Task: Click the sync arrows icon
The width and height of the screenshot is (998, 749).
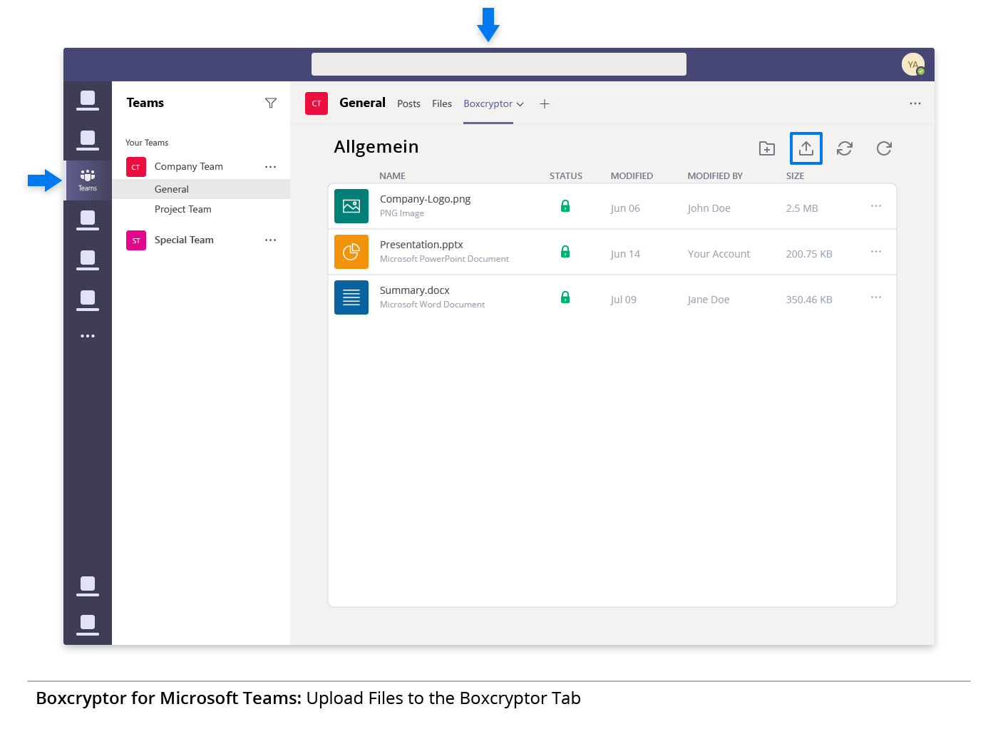Action: click(845, 148)
